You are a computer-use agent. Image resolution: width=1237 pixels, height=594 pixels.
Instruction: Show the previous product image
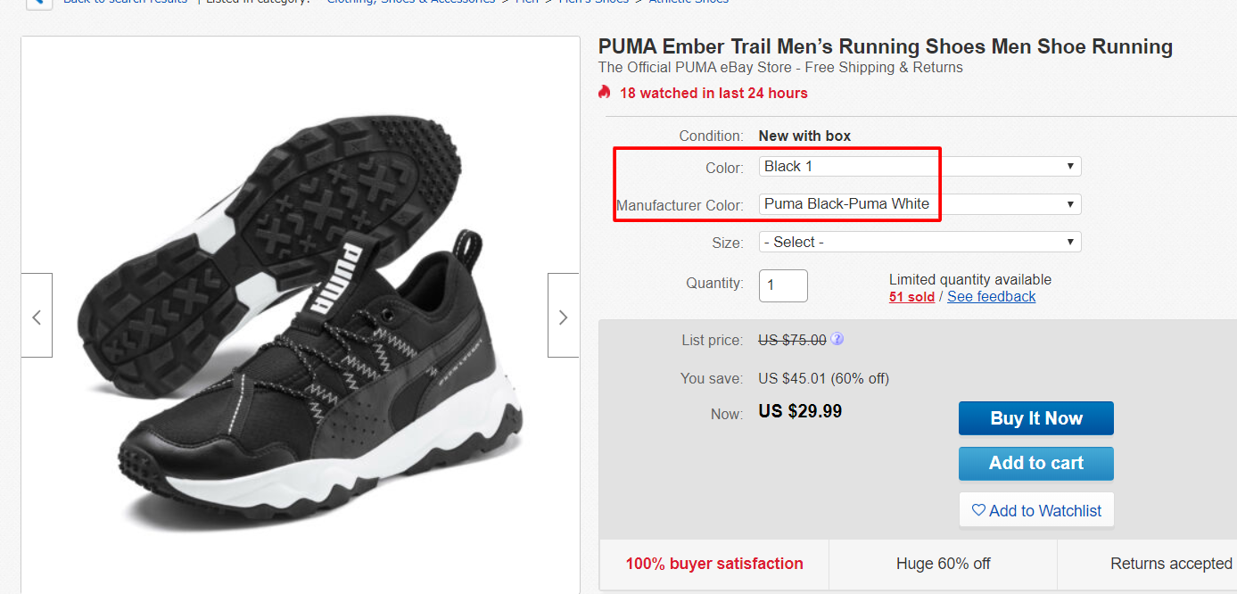pyautogui.click(x=37, y=316)
